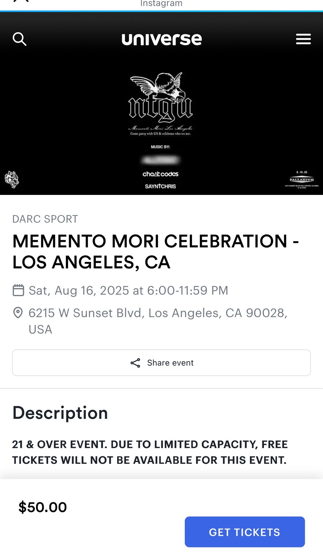Tap the search magnifier icon

20,39
